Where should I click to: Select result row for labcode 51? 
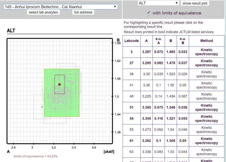coord(131,107)
